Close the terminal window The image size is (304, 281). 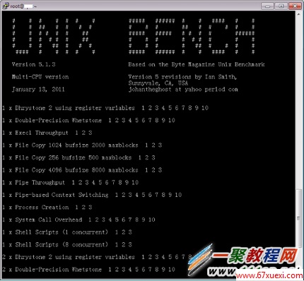tap(295, 6)
